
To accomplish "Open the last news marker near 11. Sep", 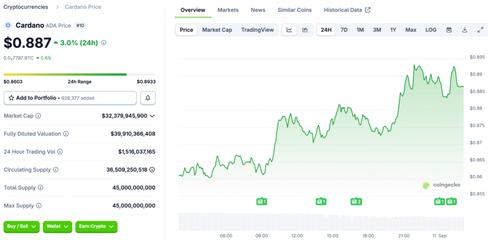I will coord(451,202).
